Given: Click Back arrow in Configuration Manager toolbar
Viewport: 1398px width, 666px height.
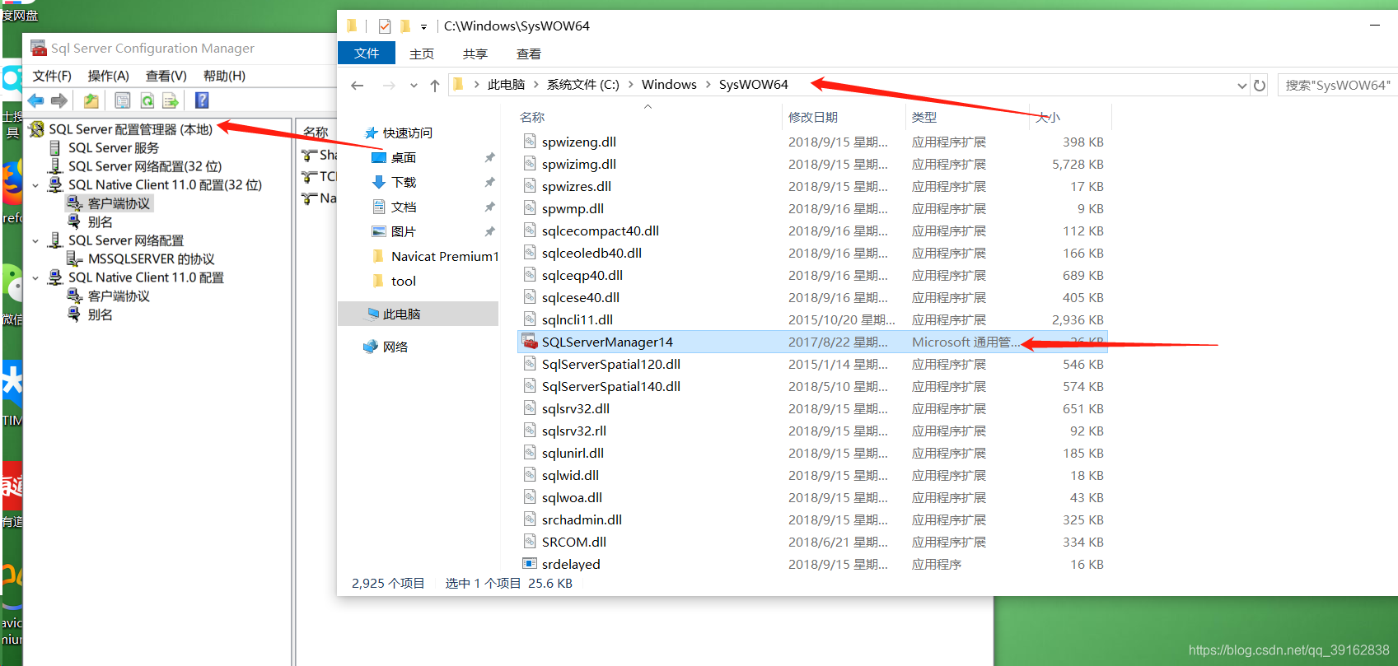Looking at the screenshot, I should pyautogui.click(x=35, y=100).
